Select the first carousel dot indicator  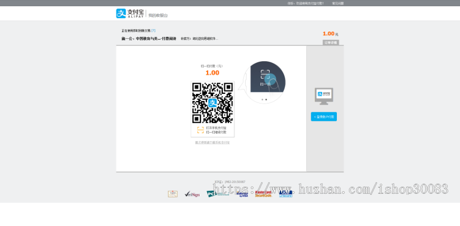262,99
